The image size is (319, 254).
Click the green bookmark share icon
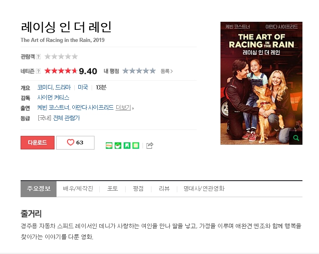127,146
